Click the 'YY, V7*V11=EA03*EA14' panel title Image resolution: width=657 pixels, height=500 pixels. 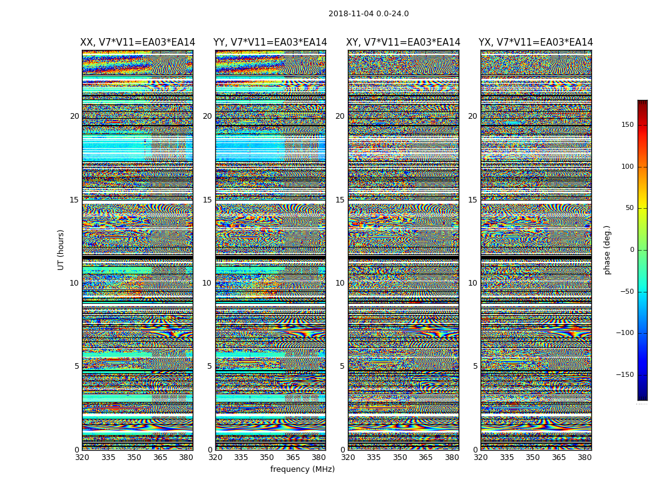pyautogui.click(x=270, y=42)
